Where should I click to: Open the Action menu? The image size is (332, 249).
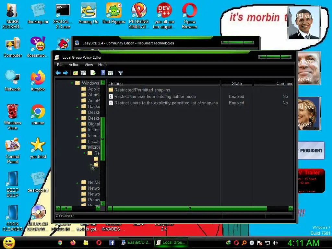point(74,65)
